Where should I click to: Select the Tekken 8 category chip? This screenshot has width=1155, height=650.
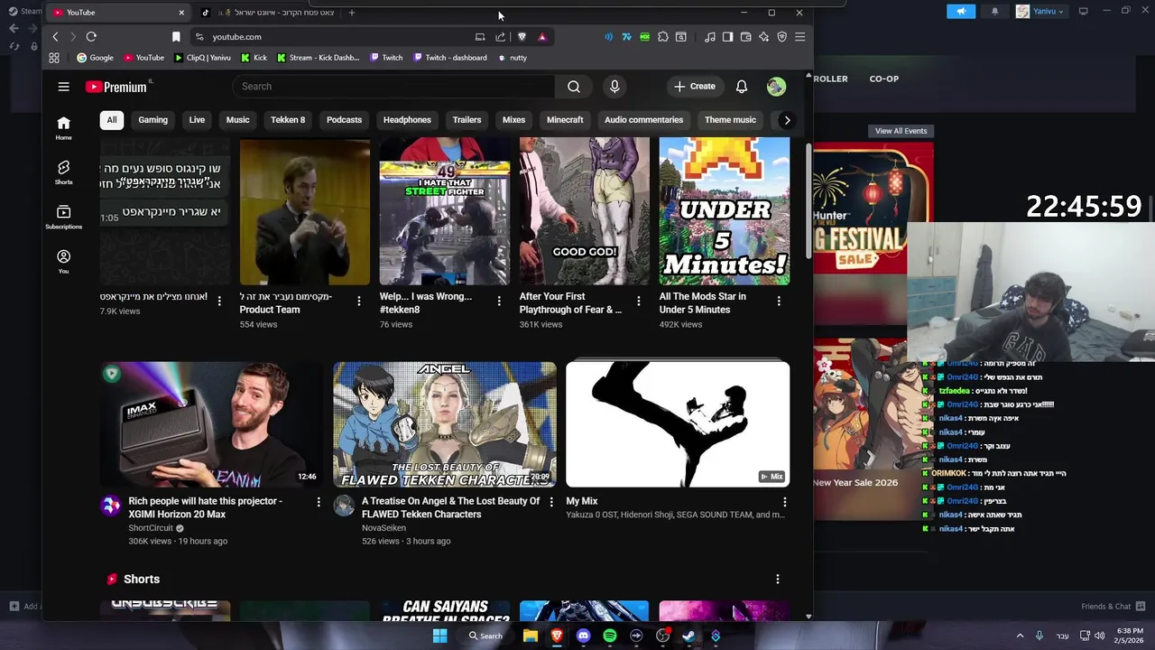(288, 120)
